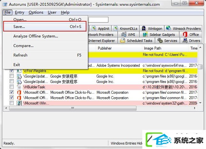
Task: Click the filter text input box
Action: [98, 20]
